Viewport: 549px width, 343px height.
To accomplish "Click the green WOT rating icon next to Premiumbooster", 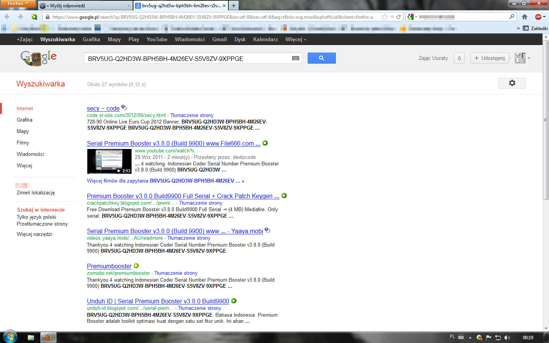I will 136,266.
